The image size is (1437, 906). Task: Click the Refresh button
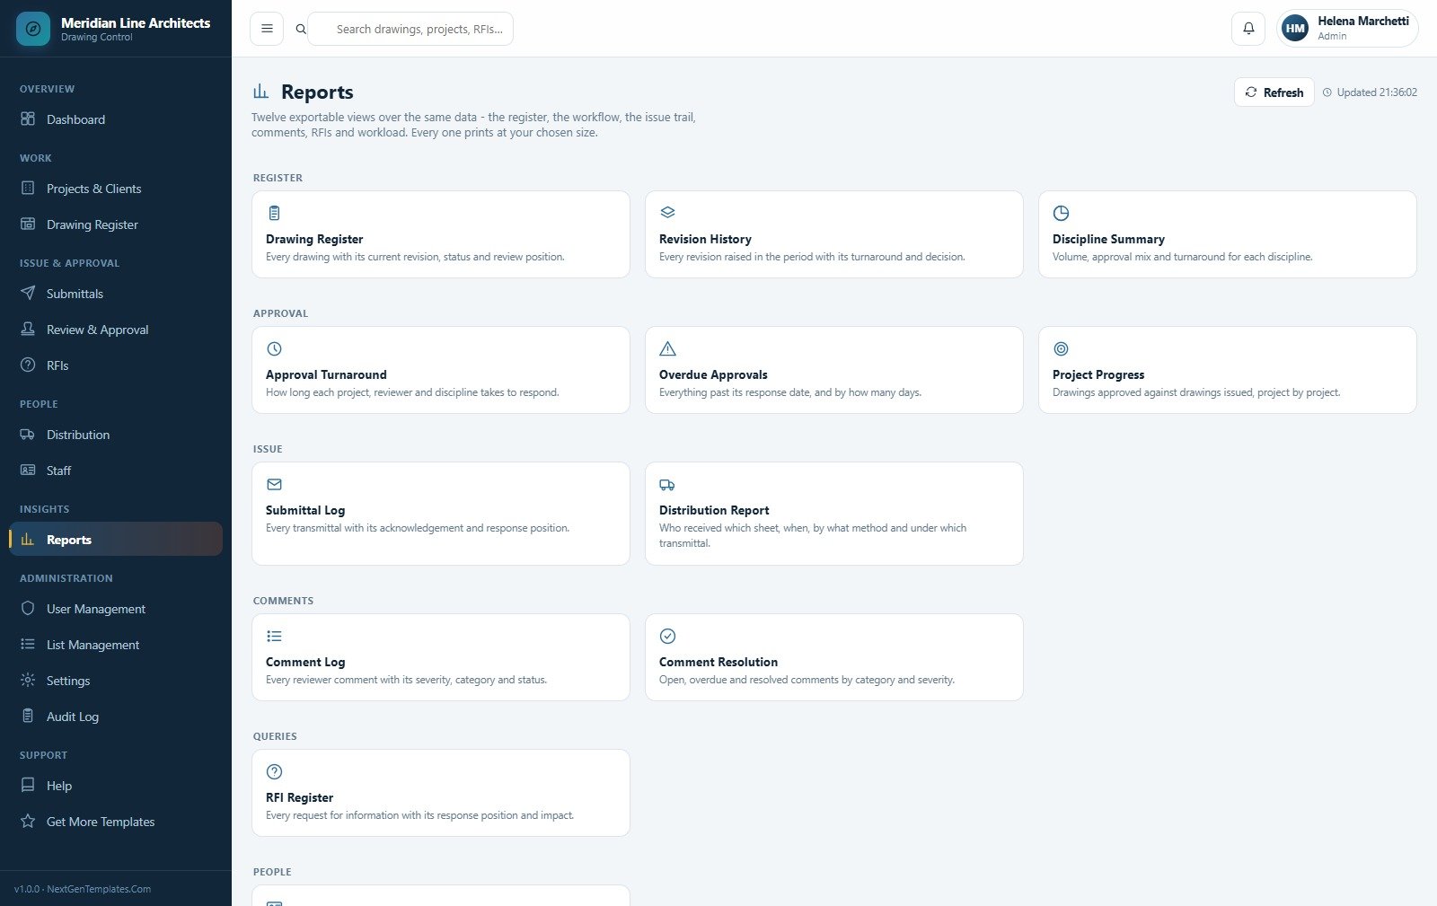click(1274, 92)
